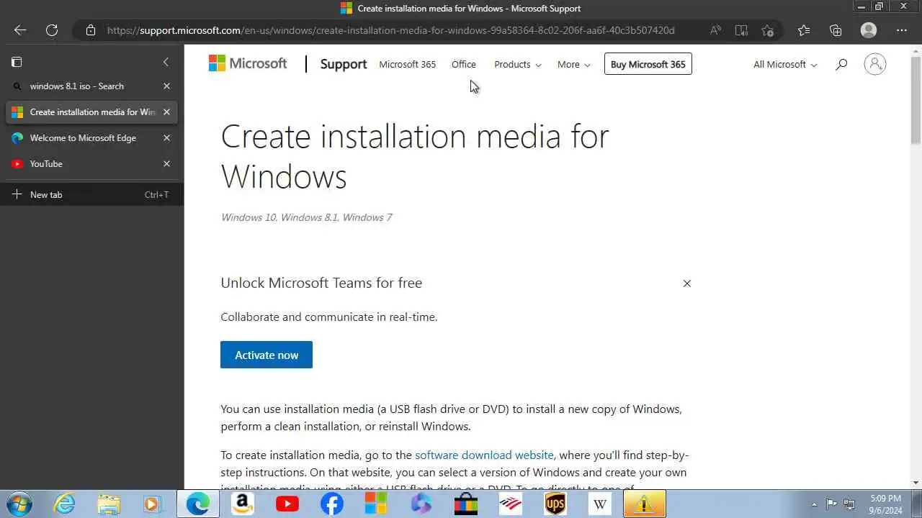The image size is (922, 518).
Task: Click the URL address bar
Action: point(390,30)
